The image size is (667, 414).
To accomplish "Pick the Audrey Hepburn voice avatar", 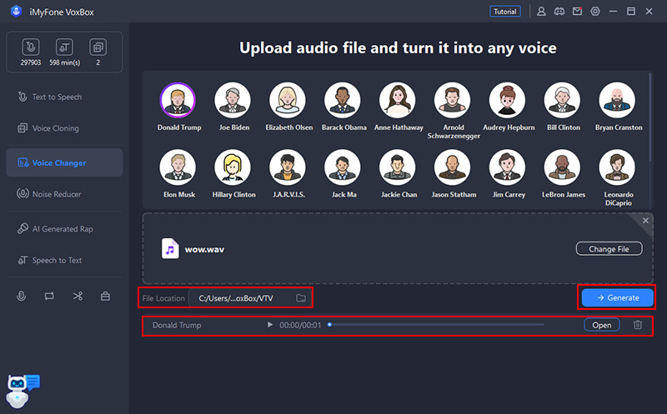I will pyautogui.click(x=507, y=100).
